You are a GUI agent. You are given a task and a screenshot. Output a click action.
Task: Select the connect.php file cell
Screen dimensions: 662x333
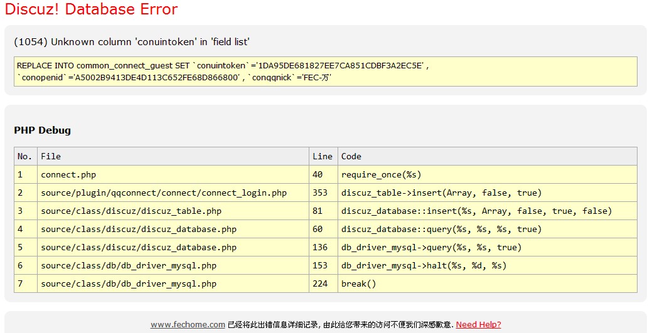[x=68, y=174]
